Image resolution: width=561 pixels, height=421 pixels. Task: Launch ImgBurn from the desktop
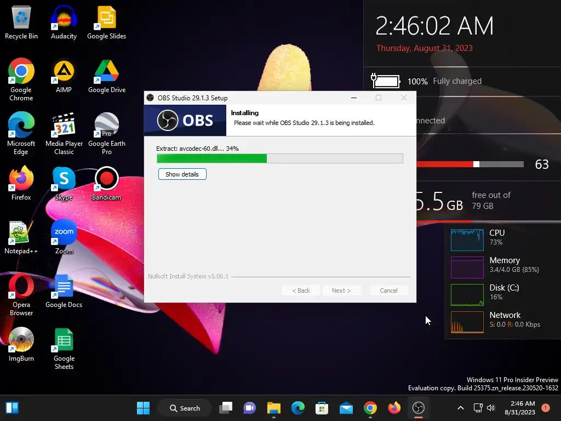tap(21, 344)
